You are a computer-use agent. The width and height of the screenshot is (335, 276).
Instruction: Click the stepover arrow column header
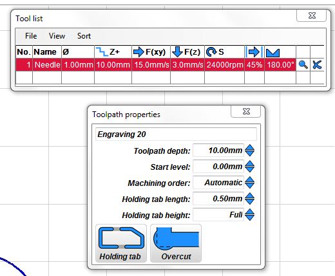coord(254,52)
